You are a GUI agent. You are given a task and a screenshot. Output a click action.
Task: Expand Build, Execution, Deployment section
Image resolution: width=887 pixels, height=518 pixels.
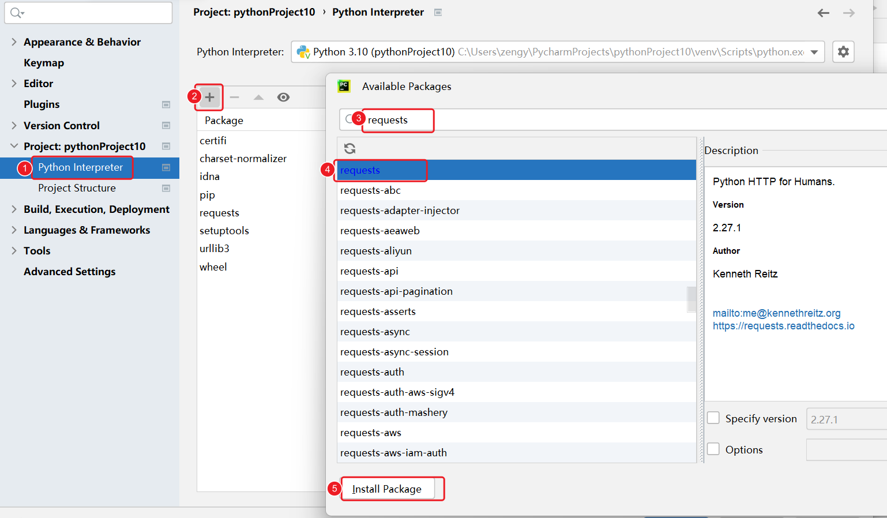[x=14, y=209]
